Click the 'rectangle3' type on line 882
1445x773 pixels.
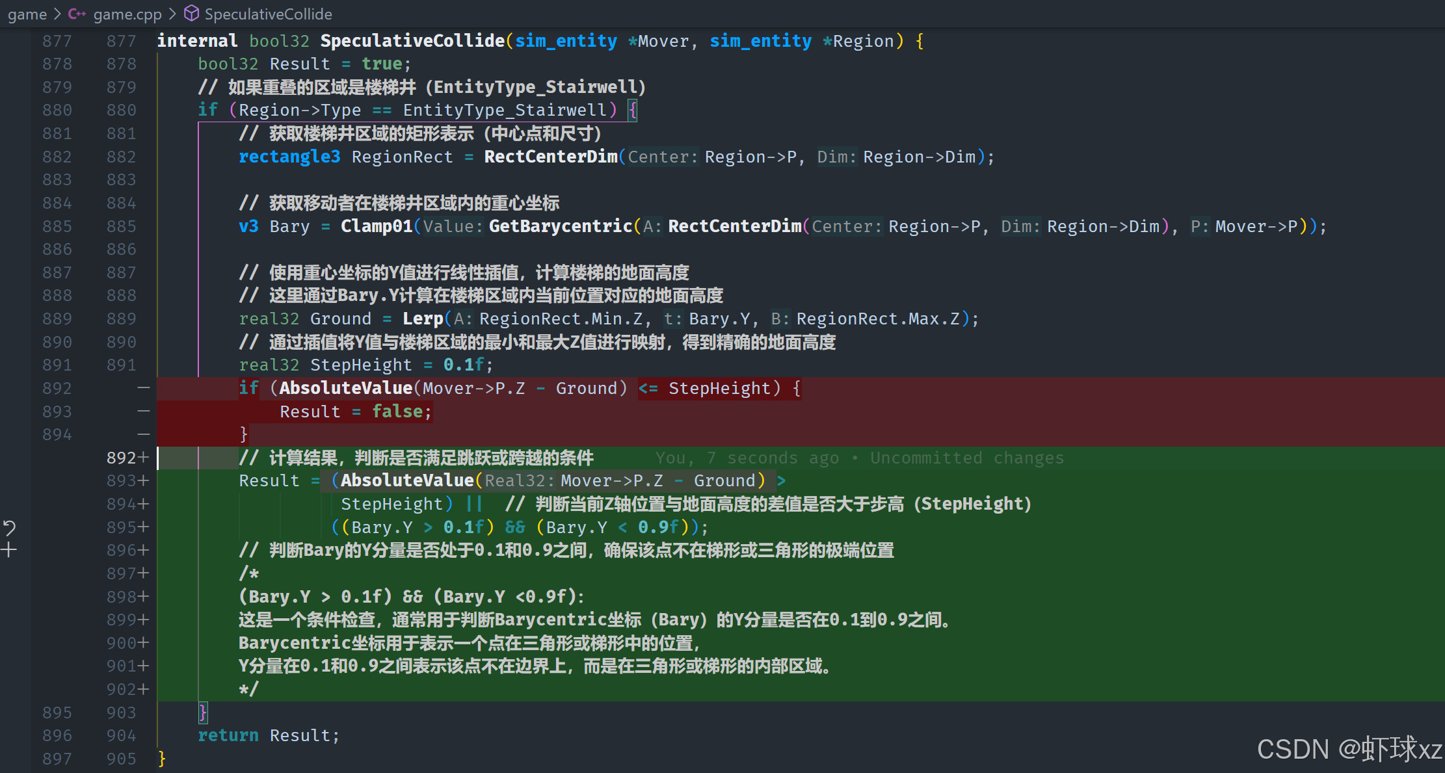tap(289, 157)
